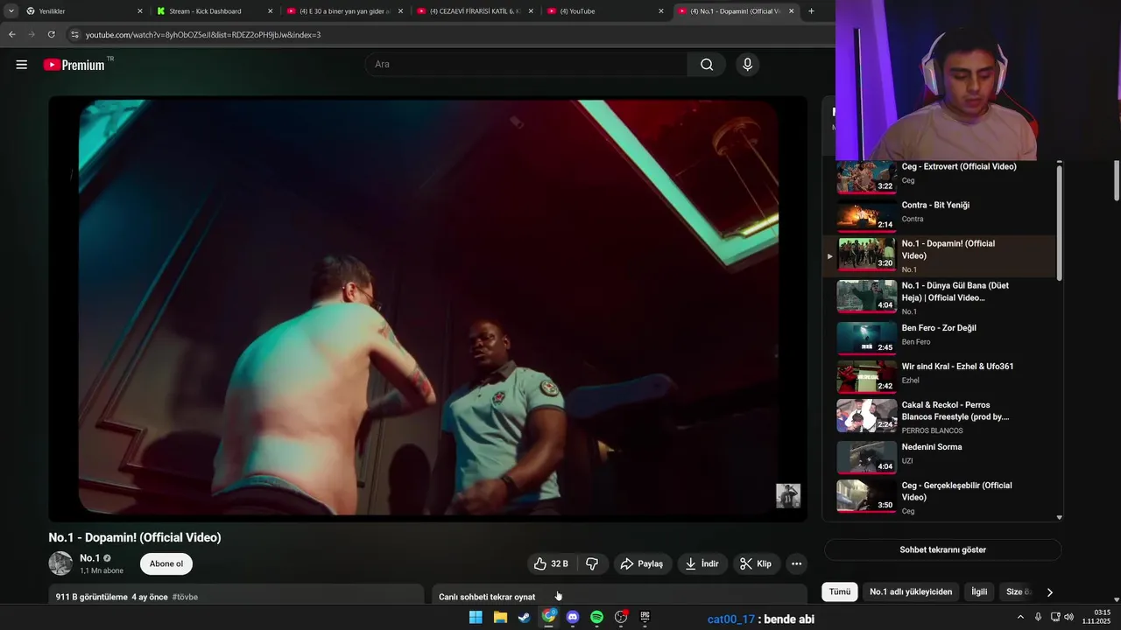Image resolution: width=1121 pixels, height=630 pixels.
Task: Open the channel watermark in video corner
Action: coord(788,495)
